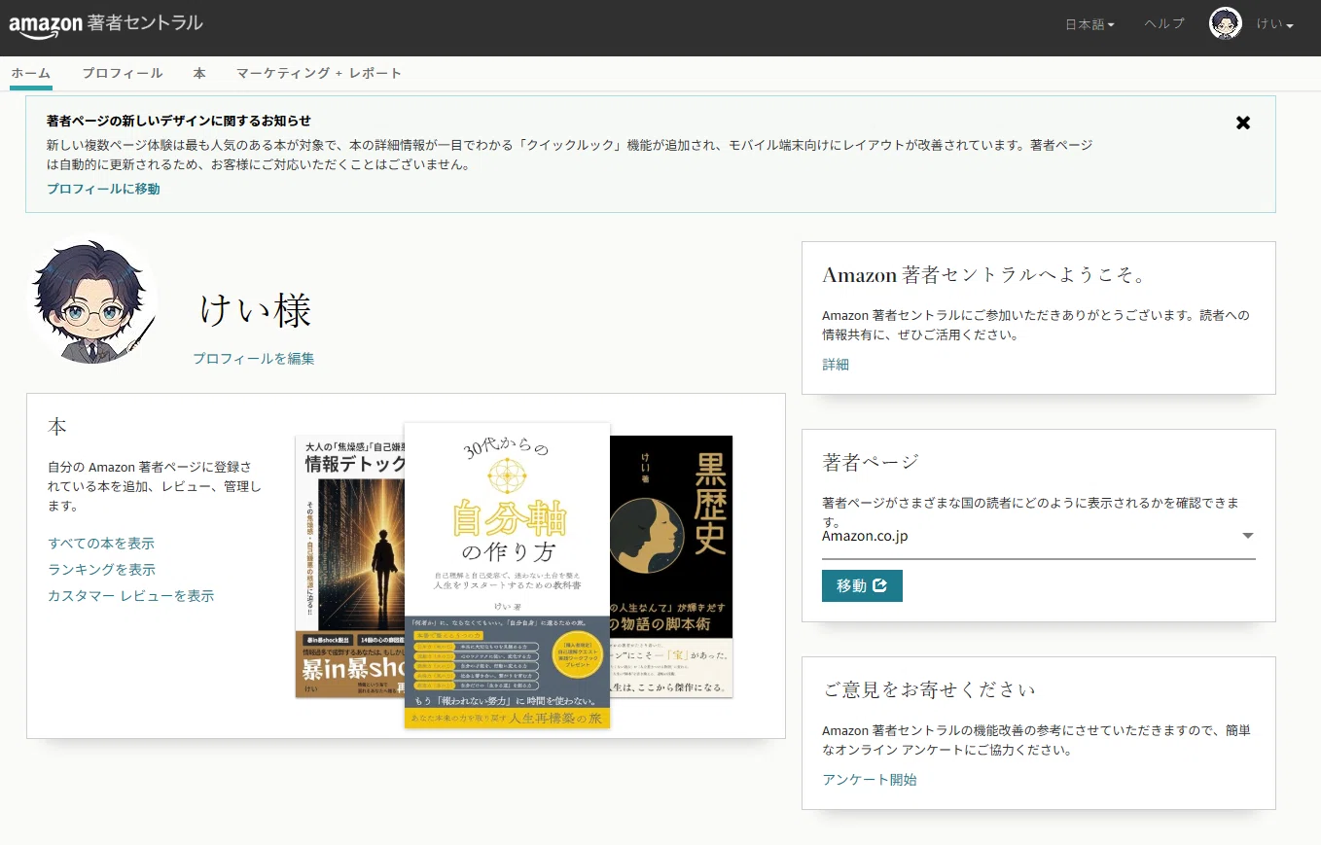Click プロフィールを編集 link
Screen dimensions: 1321x845
[253, 358]
